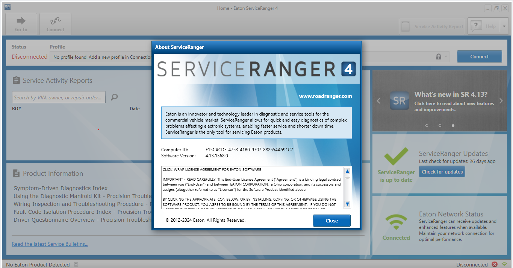This screenshot has width=513, height=268.
Task: Open Fault Code Isolation Procedure Index entry
Action: (x=82, y=212)
